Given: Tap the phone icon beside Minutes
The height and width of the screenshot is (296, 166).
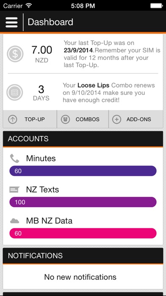Looking at the screenshot, I should [14, 158].
